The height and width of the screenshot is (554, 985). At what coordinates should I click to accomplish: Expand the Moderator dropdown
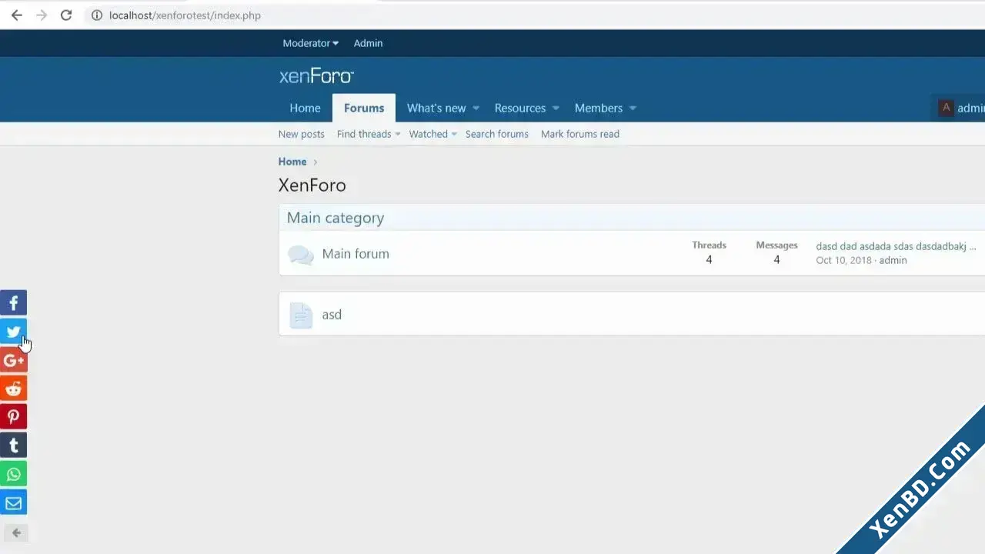point(311,43)
